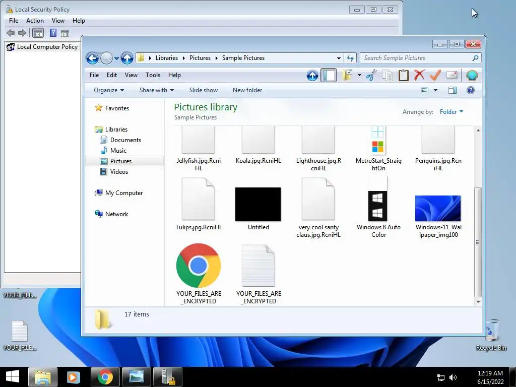The width and height of the screenshot is (516, 387).
Task: Open the Explorer File menu
Action: tap(94, 75)
